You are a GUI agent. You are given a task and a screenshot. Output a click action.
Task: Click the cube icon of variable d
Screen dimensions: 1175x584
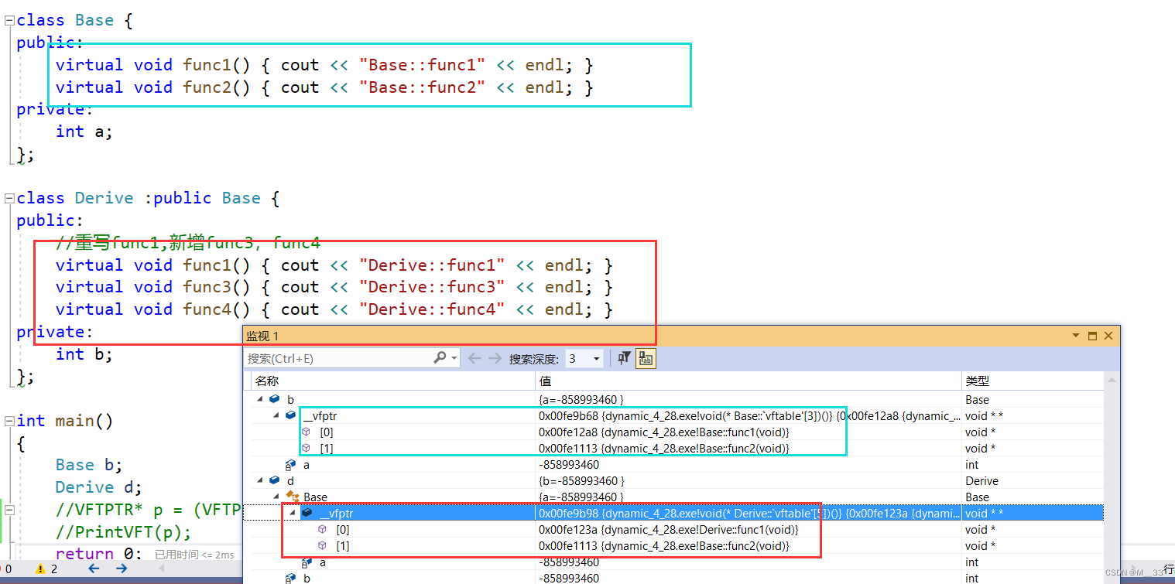pyautogui.click(x=274, y=480)
